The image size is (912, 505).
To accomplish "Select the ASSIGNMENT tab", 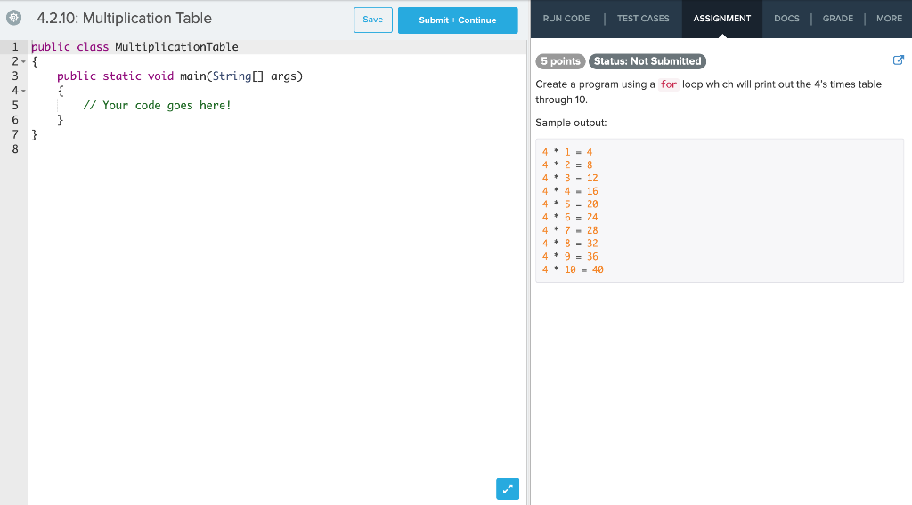I will click(x=721, y=19).
